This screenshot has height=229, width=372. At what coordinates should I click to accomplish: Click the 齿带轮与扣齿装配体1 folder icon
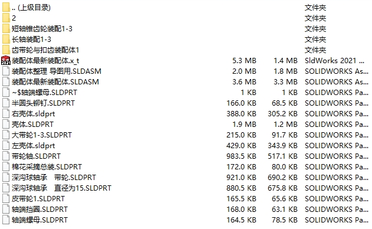[6, 50]
